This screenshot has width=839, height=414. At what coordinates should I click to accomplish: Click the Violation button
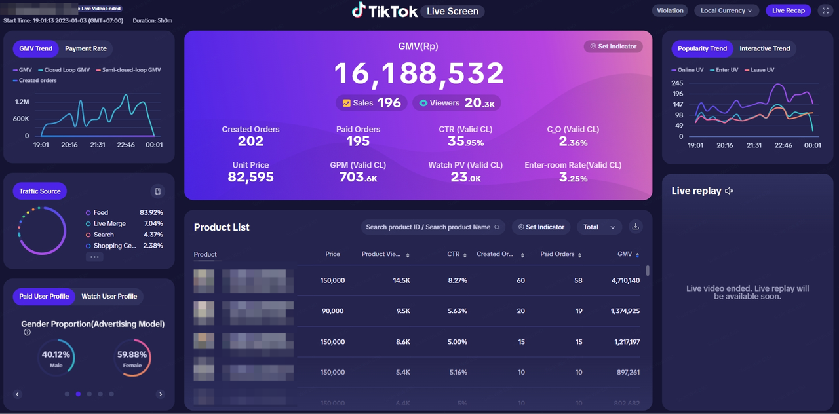click(670, 10)
